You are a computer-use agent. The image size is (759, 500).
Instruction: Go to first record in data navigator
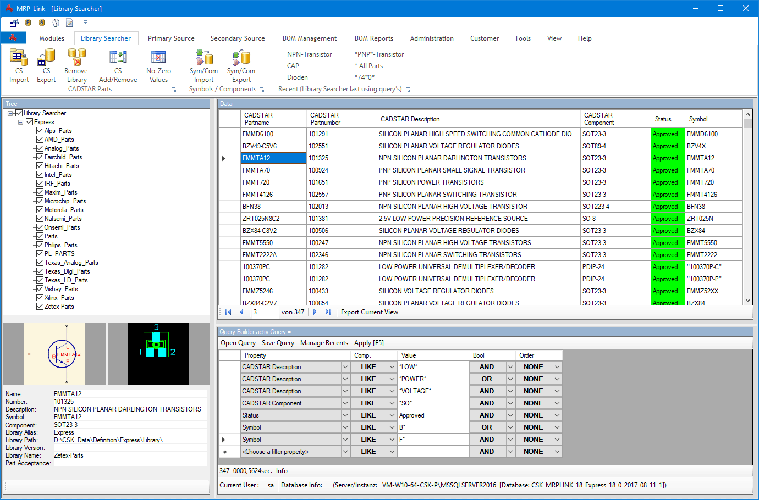(x=228, y=312)
